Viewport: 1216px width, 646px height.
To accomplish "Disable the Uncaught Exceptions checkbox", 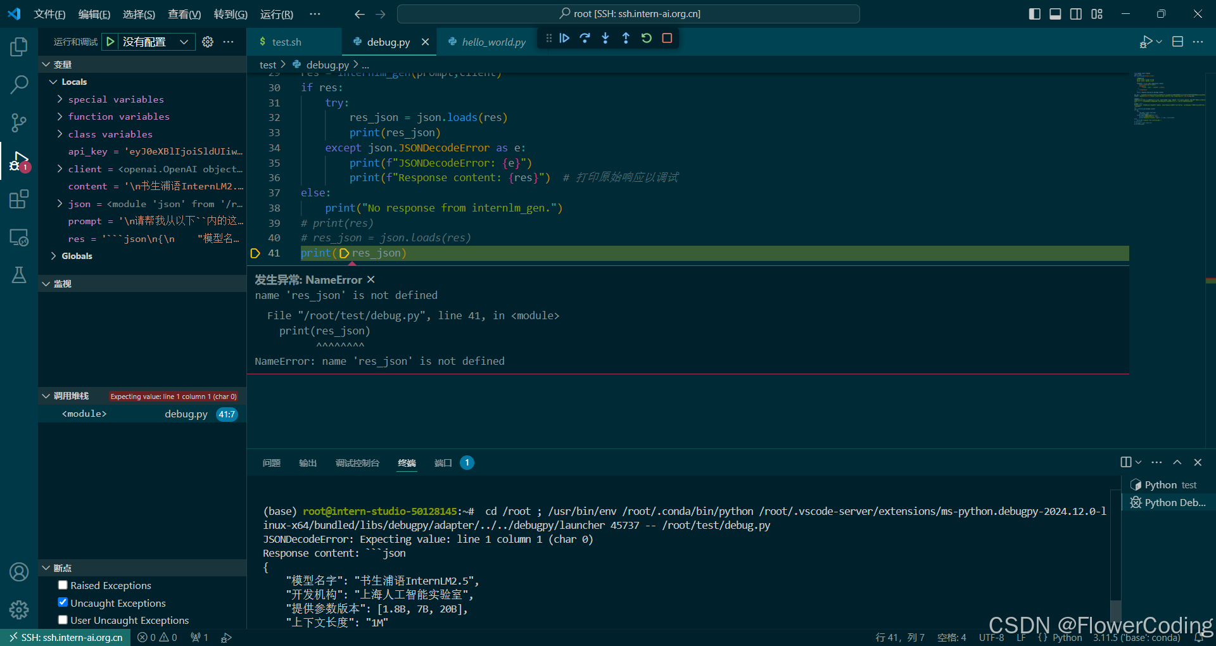I will coord(63,602).
